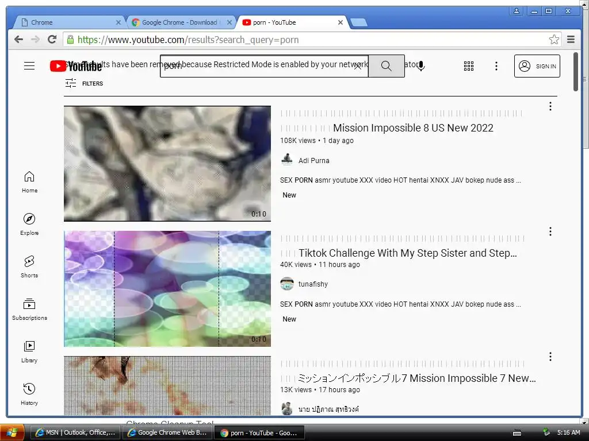Open the search FILTERS panel
589x441 pixels.
pyautogui.click(x=84, y=83)
